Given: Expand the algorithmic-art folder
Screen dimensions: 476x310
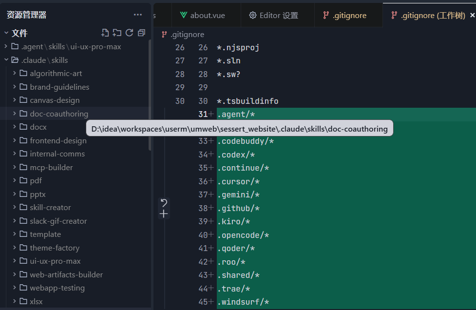Looking at the screenshot, I should 15,74.
